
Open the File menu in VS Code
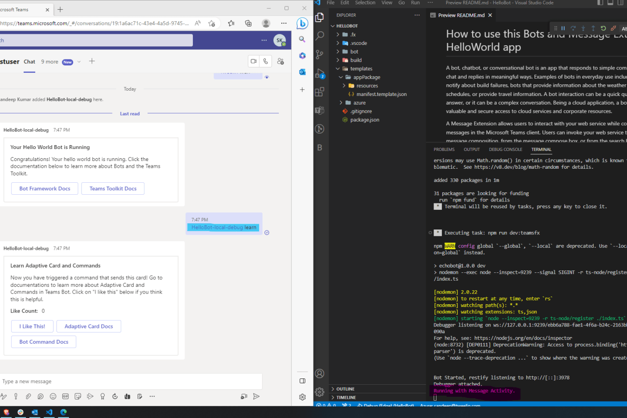pyautogui.click(x=330, y=3)
